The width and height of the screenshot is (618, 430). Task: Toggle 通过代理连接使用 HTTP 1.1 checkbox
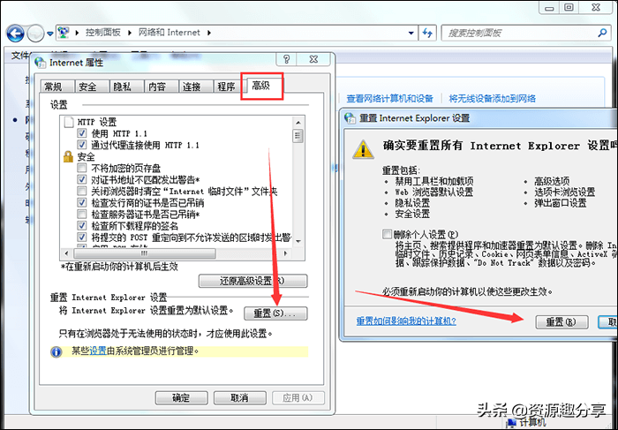81,145
